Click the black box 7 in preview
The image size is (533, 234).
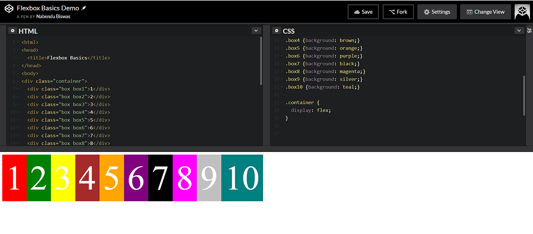click(161, 178)
